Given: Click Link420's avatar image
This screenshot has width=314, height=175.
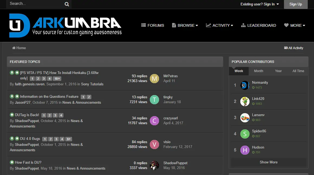Looking at the screenshot, I should pos(245,101).
